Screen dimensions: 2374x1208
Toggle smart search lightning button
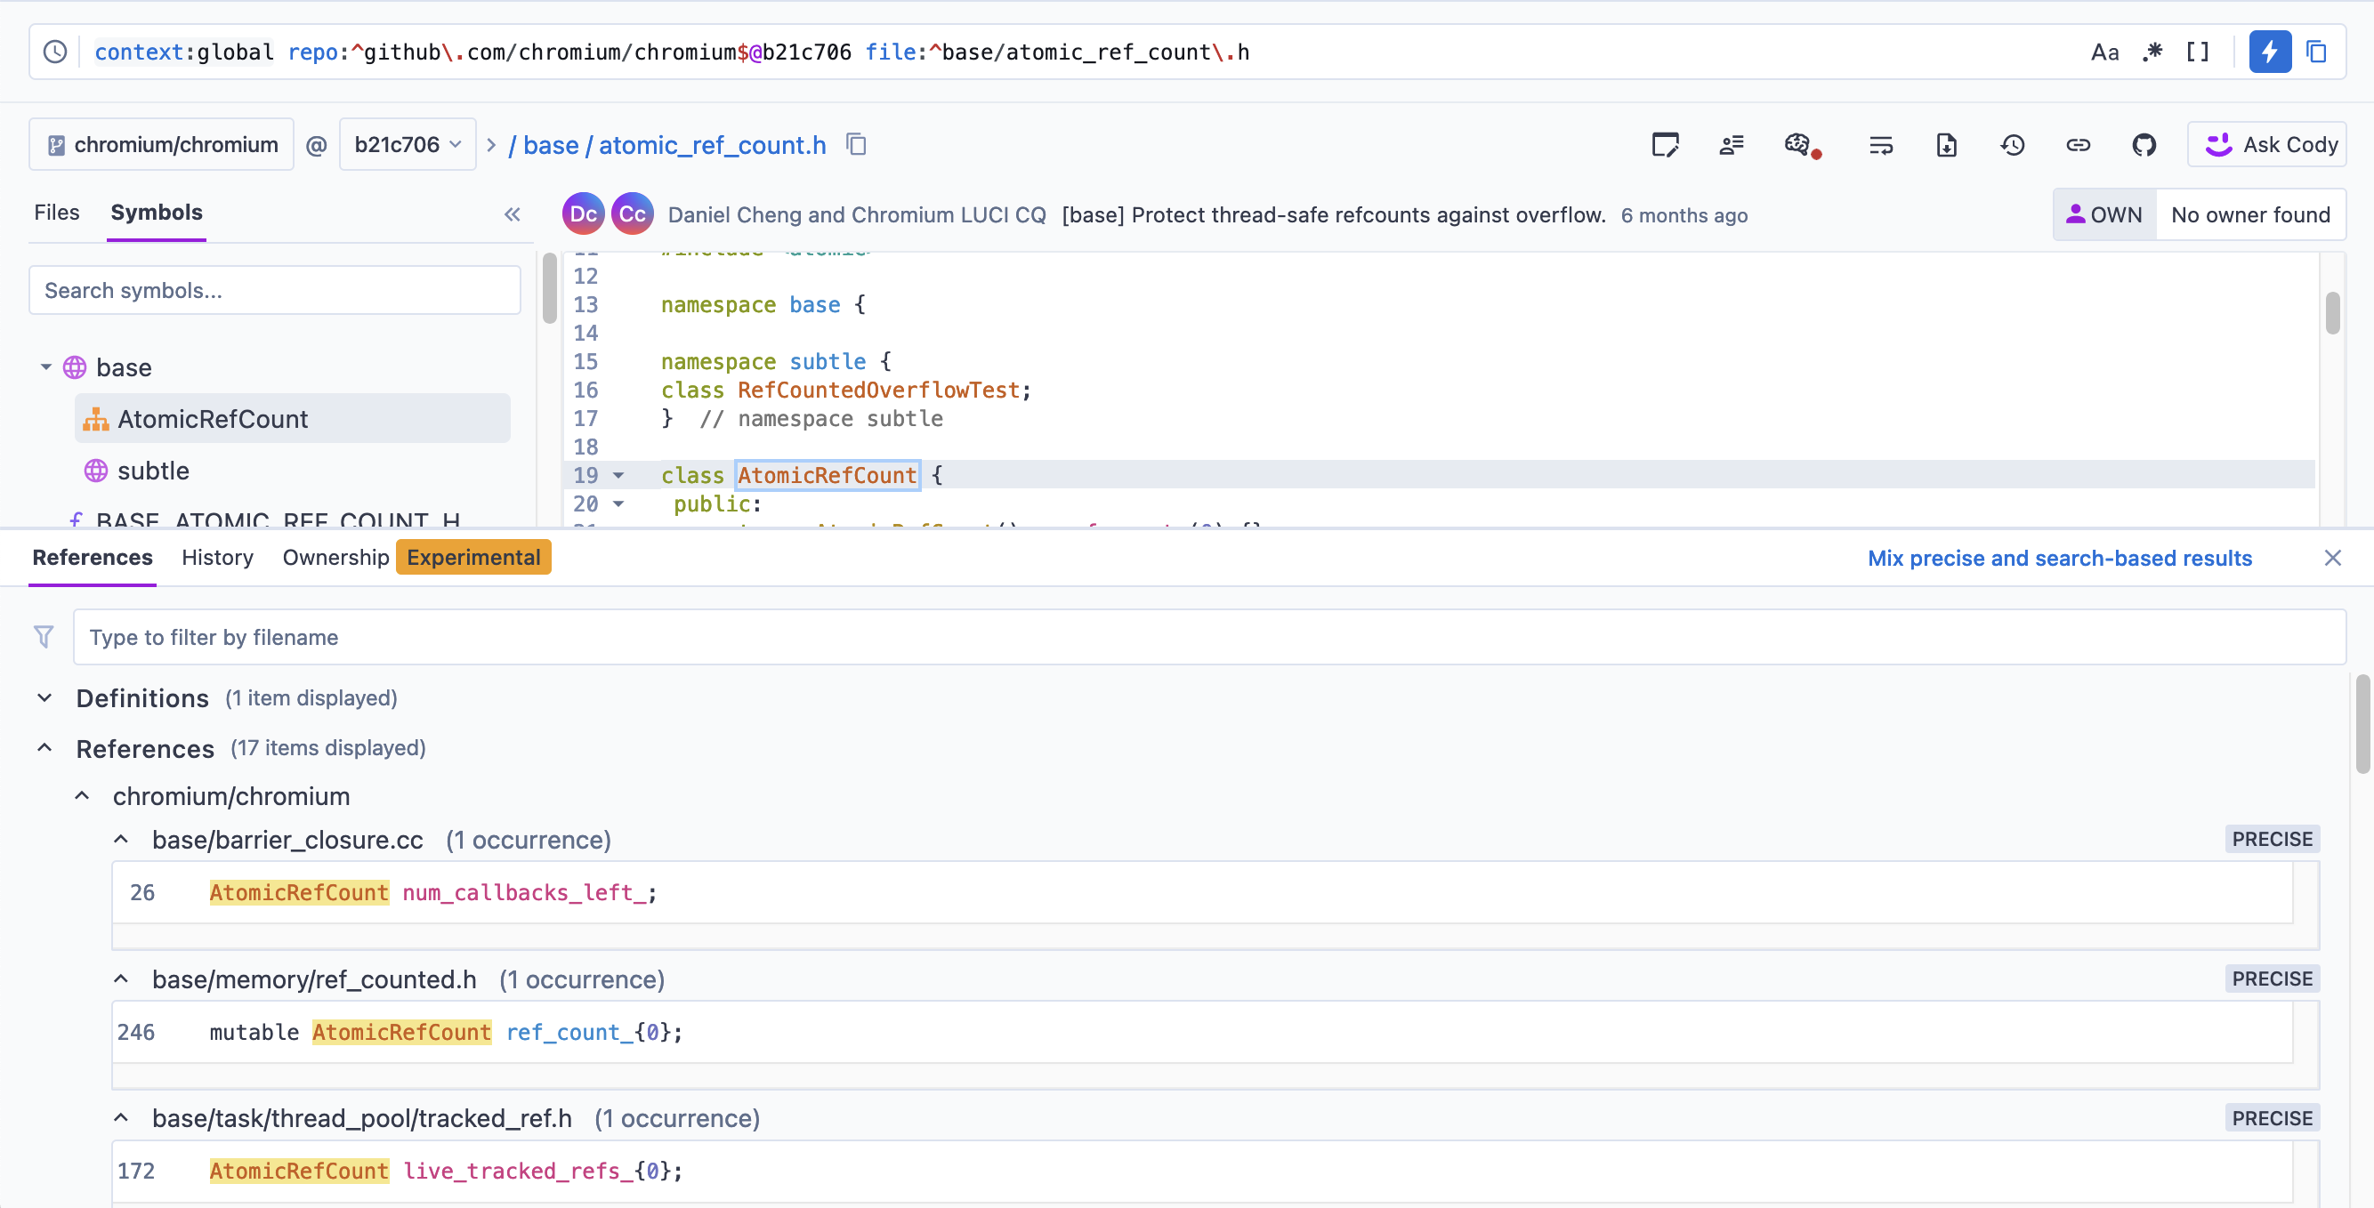(x=2269, y=52)
